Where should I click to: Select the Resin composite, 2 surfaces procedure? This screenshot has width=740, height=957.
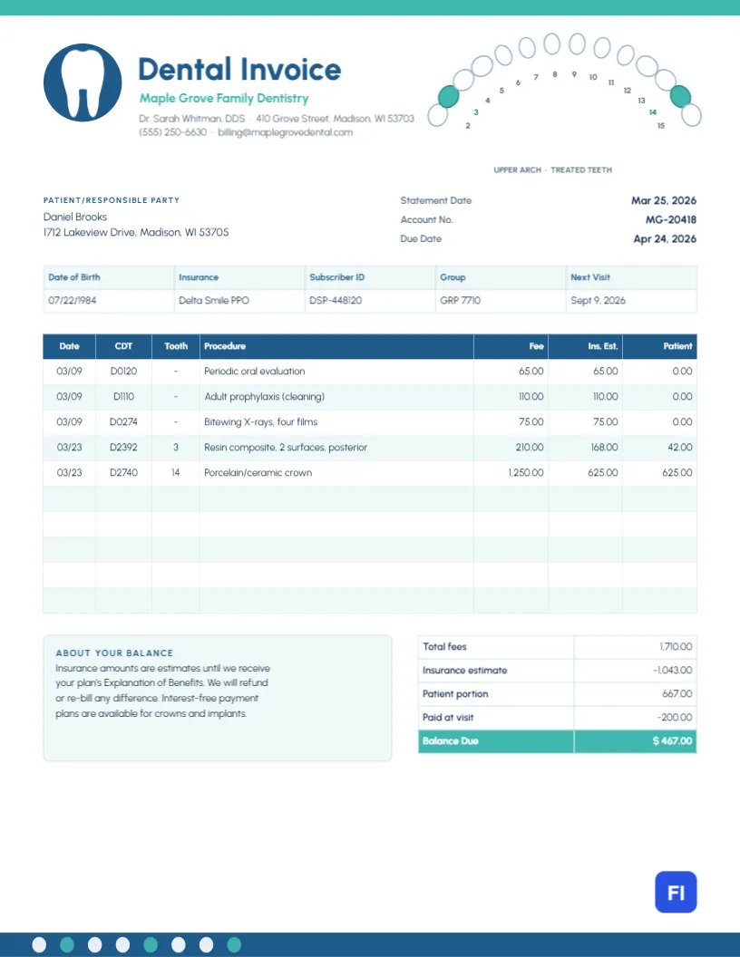[286, 448]
